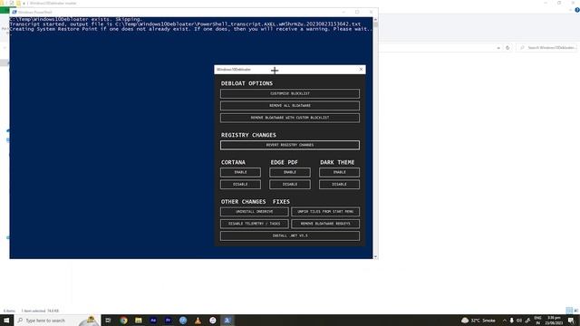Click PowerShell window scrollbar down arrow

coord(376,256)
